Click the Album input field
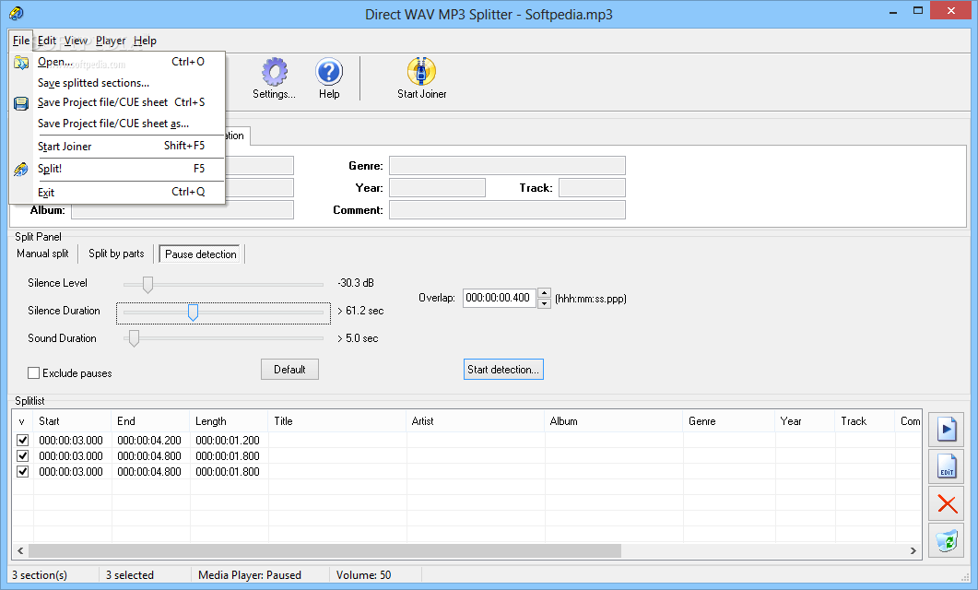Screen dimensions: 978x590 183,210
